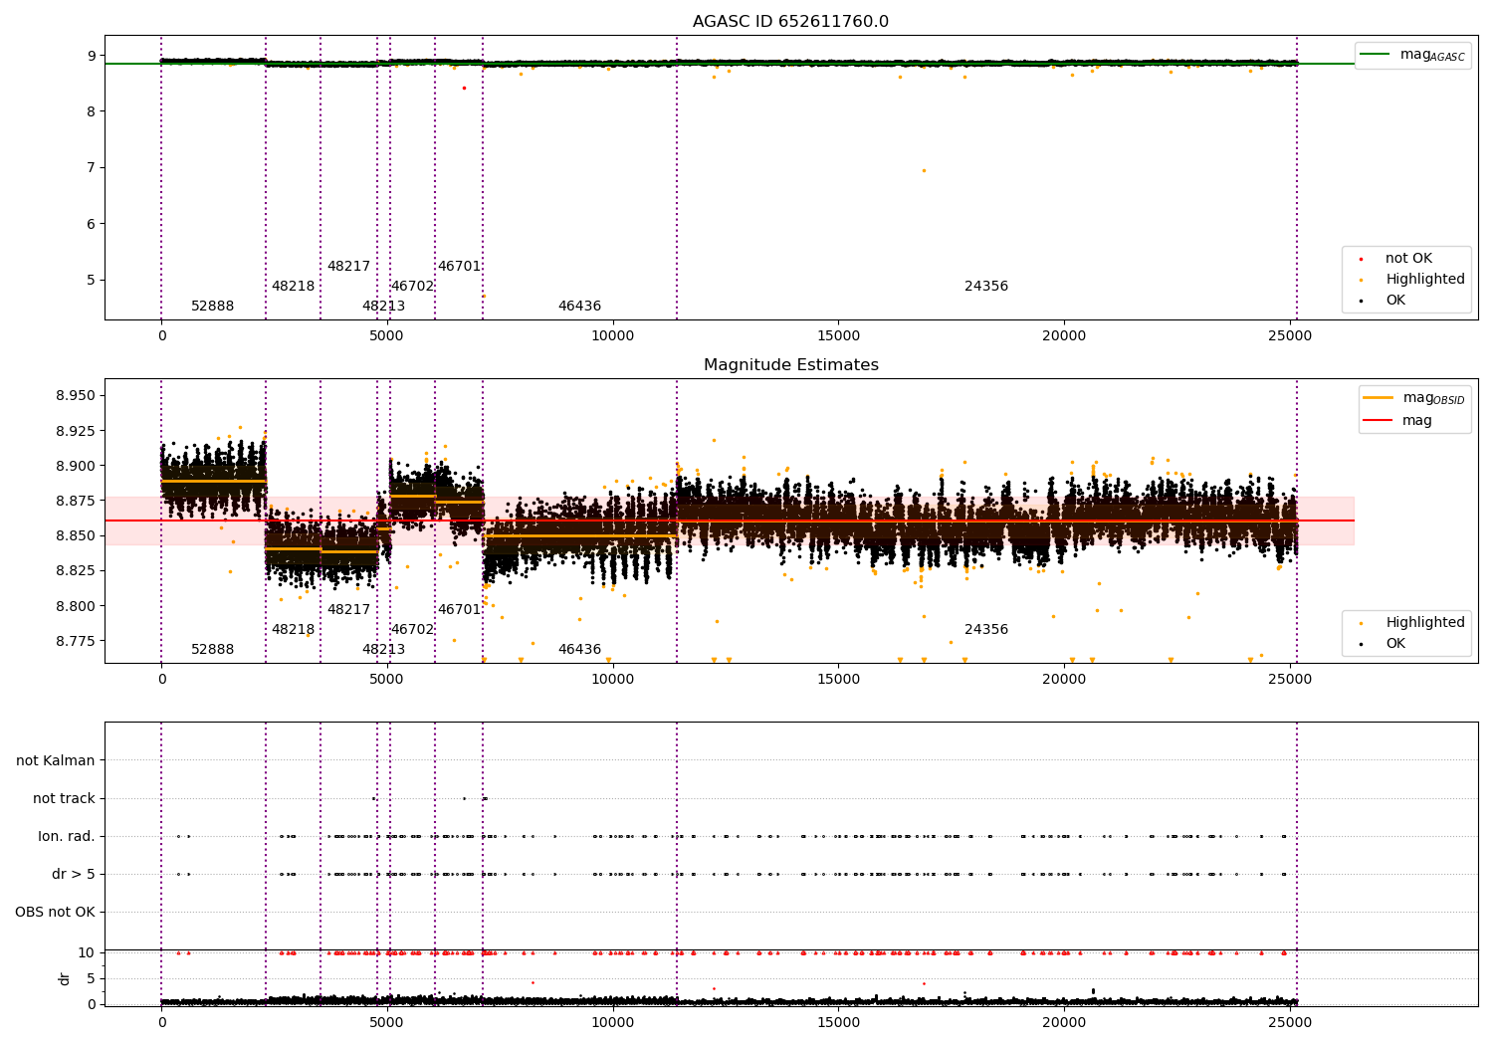Screen dimensions: 1493x1045
Task: Click x-axis tick 20000 in bottom plot
Action: (1064, 1021)
